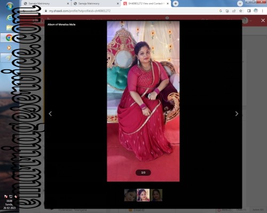The height and width of the screenshot is (213, 267).
Task: Select the SH40801272 View and Contact tab
Action: 146,4
